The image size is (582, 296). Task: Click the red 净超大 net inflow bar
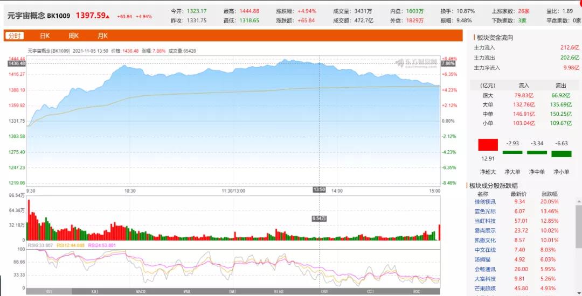(x=488, y=144)
